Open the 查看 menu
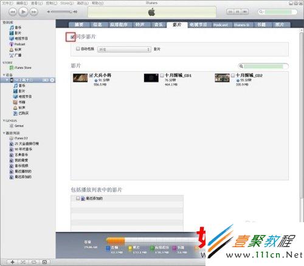 [x=36, y=3]
